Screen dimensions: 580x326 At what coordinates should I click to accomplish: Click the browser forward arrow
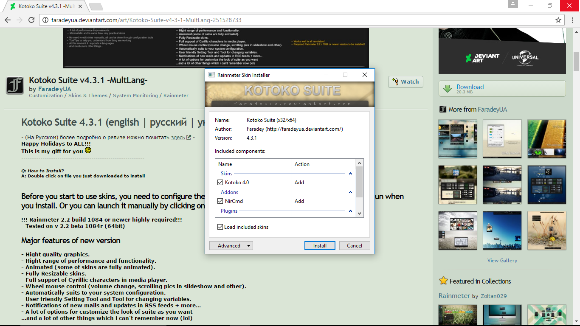tap(19, 20)
